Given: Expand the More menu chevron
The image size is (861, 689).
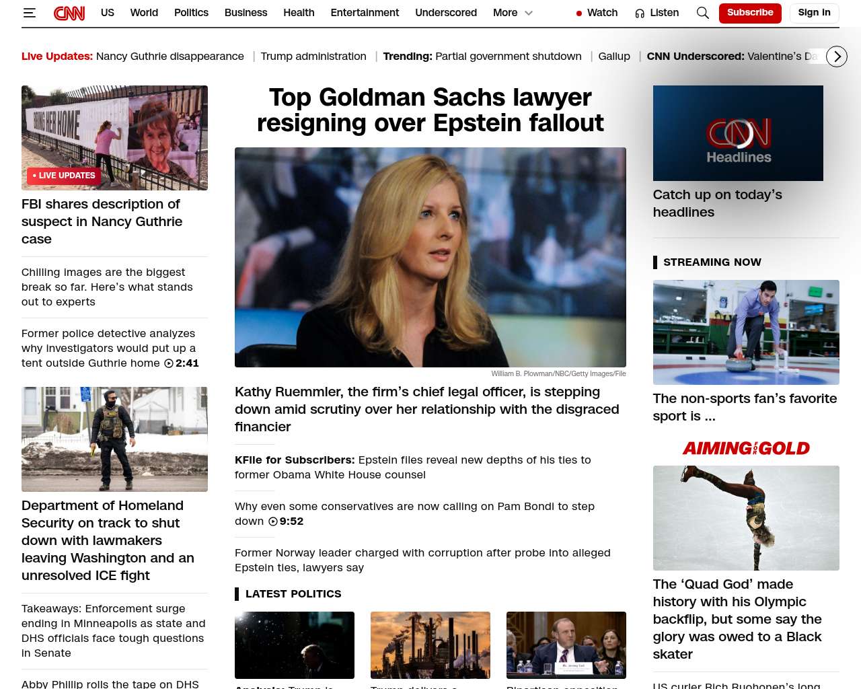Looking at the screenshot, I should tap(529, 13).
